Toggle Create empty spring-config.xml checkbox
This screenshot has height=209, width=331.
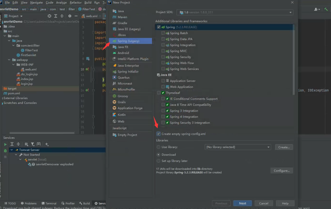tap(159, 134)
